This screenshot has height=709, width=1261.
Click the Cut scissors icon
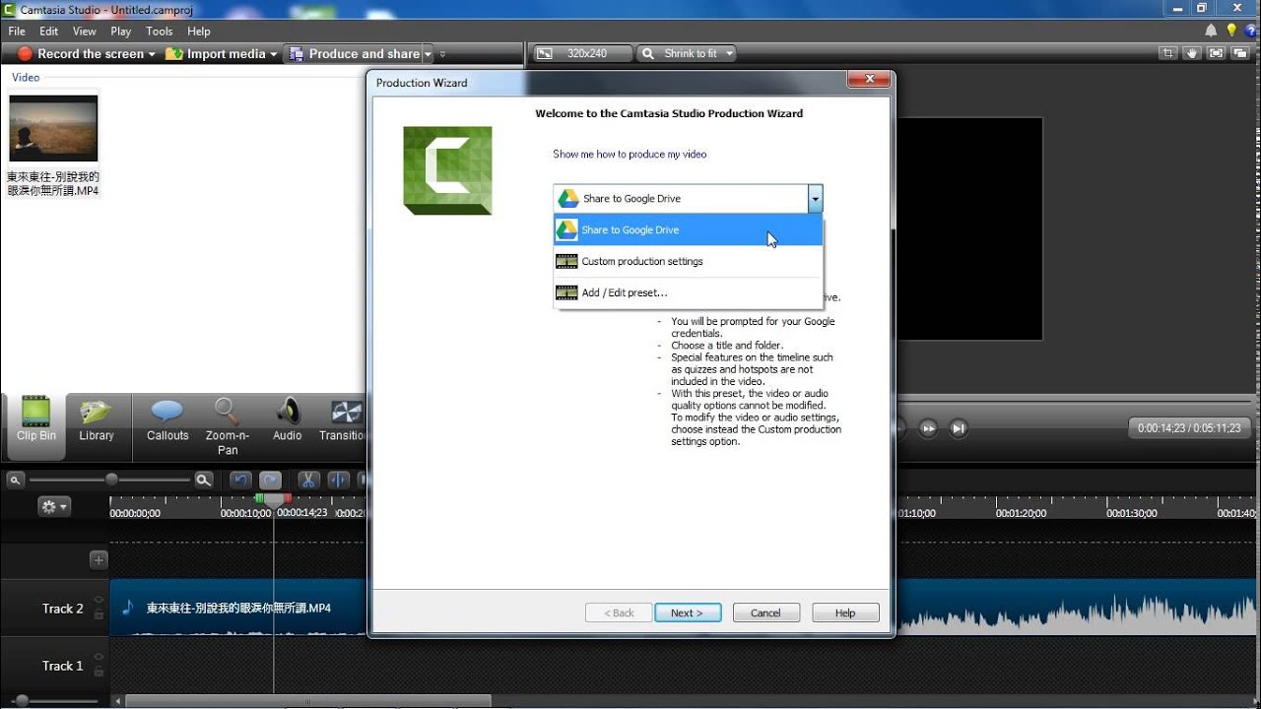pyautogui.click(x=308, y=481)
